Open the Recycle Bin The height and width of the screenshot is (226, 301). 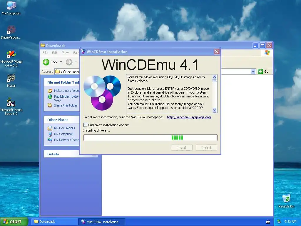(x=286, y=201)
